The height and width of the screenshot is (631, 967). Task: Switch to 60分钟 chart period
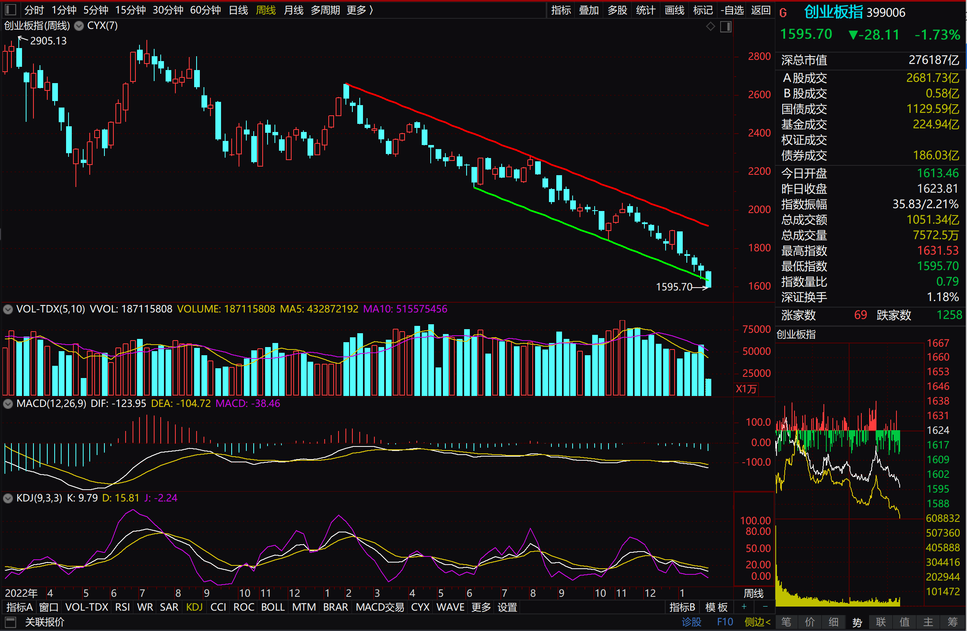[x=206, y=10]
